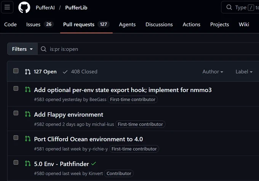Open PR titled 5.0 Env - Pathfinder
The height and width of the screenshot is (181, 259).
(61, 164)
